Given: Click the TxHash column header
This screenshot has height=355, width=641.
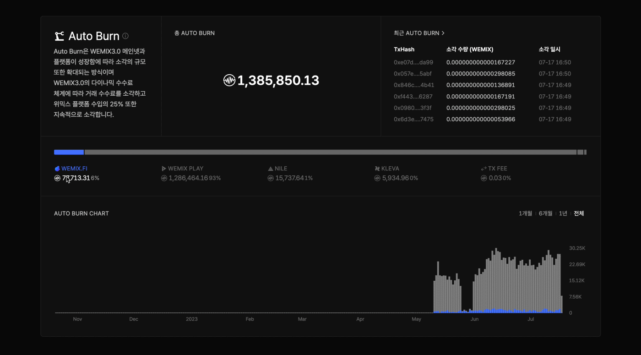Looking at the screenshot, I should [404, 49].
